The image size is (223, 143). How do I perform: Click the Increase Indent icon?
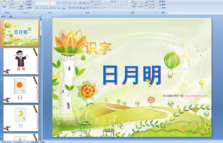pyautogui.click(x=84, y=3)
